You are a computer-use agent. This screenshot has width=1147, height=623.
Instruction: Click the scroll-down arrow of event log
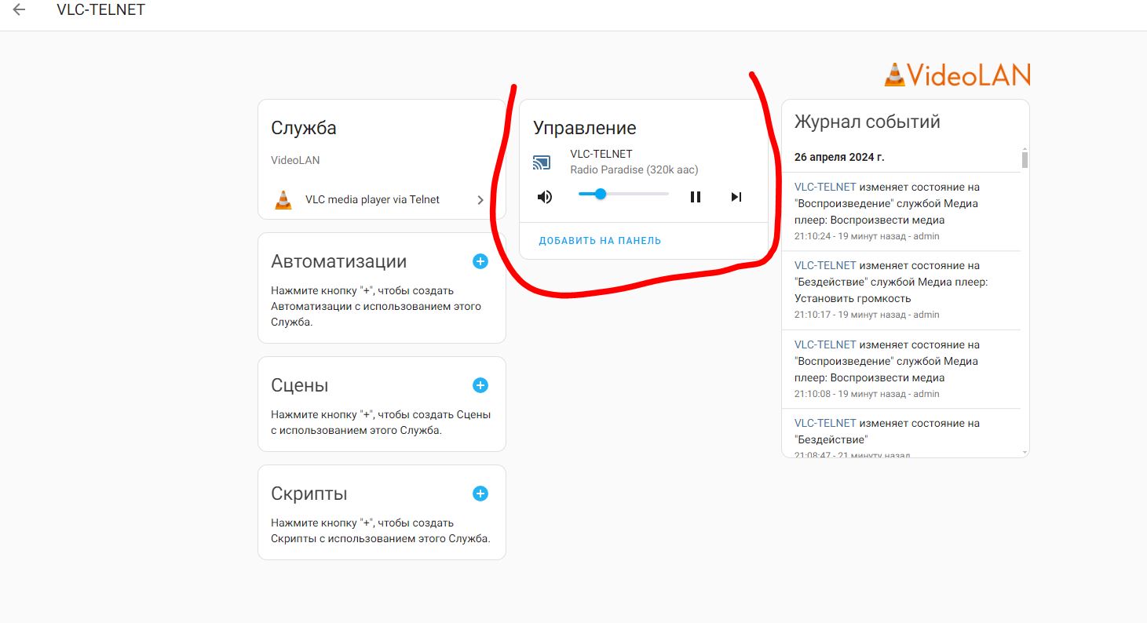pos(1025,453)
